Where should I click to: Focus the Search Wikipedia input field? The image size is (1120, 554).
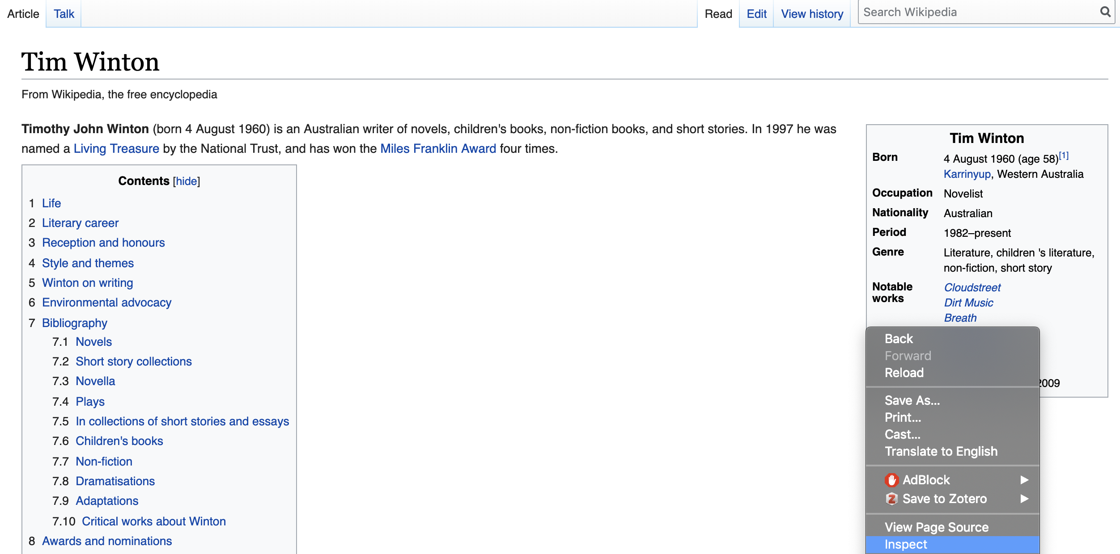tap(975, 12)
